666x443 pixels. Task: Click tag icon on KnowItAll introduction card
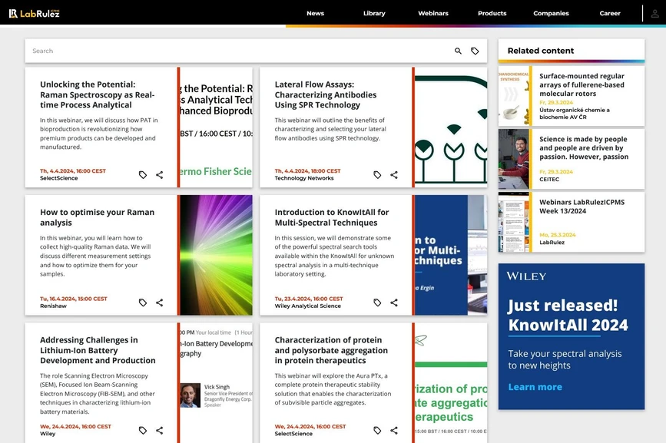(x=377, y=302)
